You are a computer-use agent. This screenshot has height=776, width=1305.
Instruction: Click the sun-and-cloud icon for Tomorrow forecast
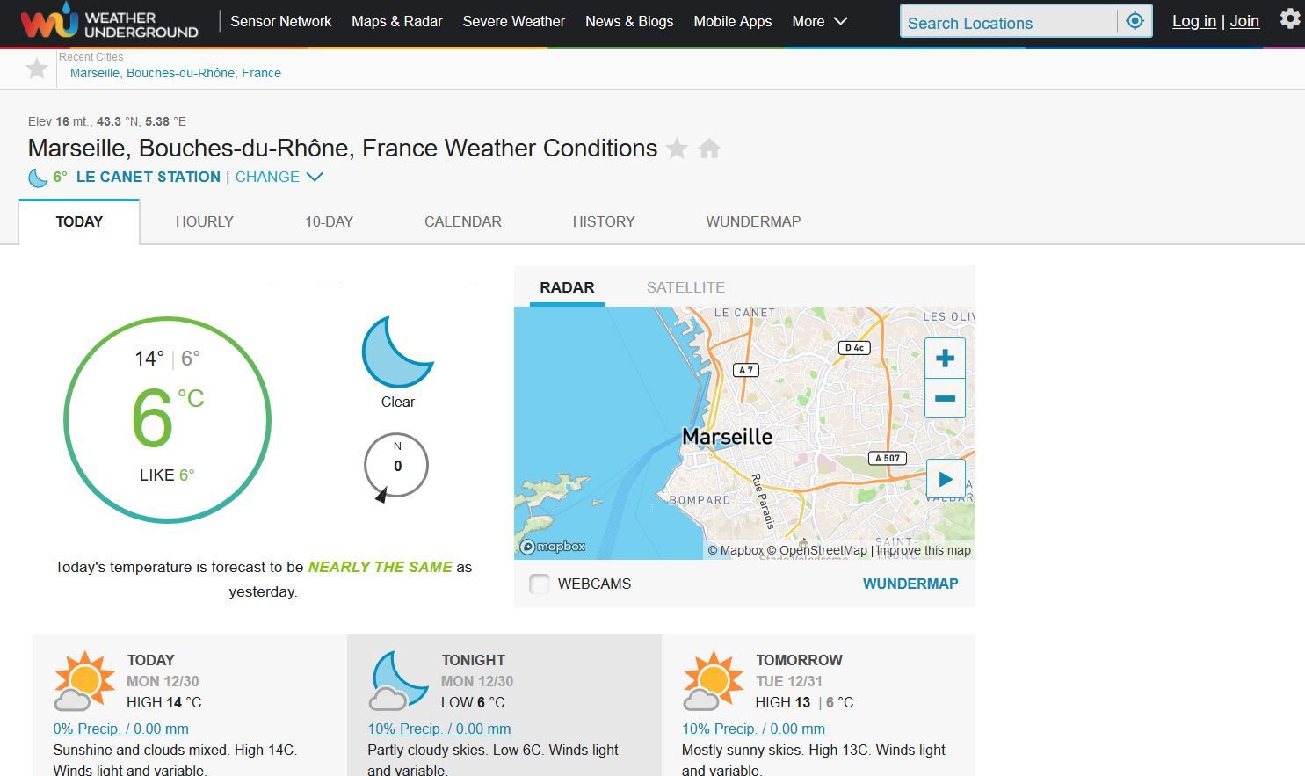pyautogui.click(x=713, y=681)
